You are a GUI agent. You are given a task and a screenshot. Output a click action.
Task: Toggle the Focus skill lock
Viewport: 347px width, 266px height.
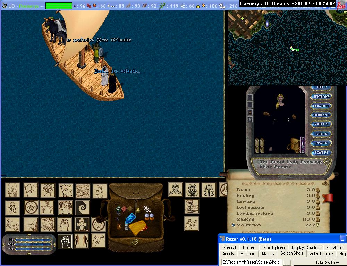coord(318,190)
